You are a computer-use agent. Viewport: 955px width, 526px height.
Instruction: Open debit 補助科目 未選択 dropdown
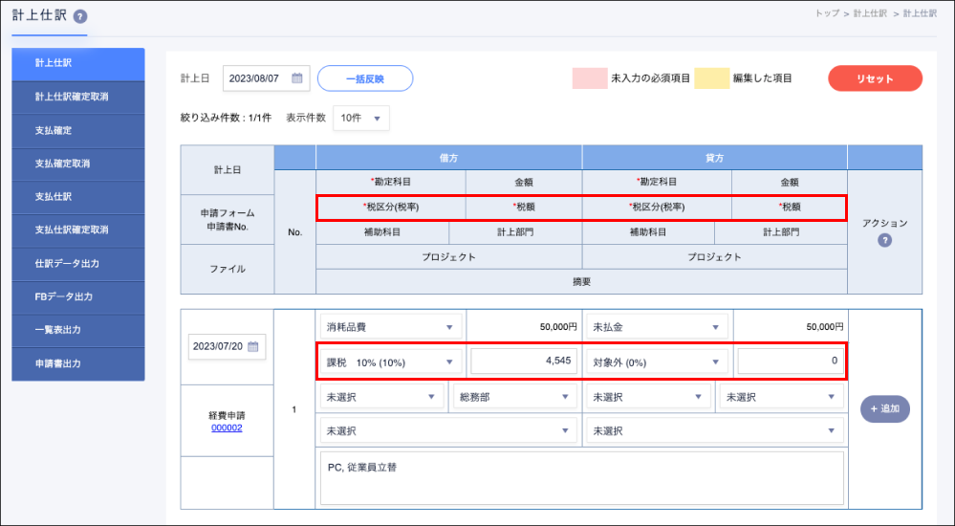[381, 397]
